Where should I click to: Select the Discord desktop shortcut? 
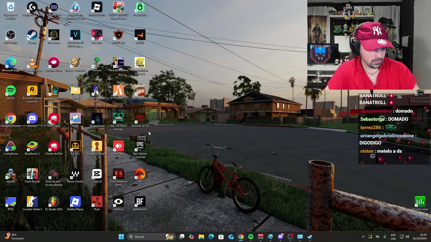click(32, 120)
